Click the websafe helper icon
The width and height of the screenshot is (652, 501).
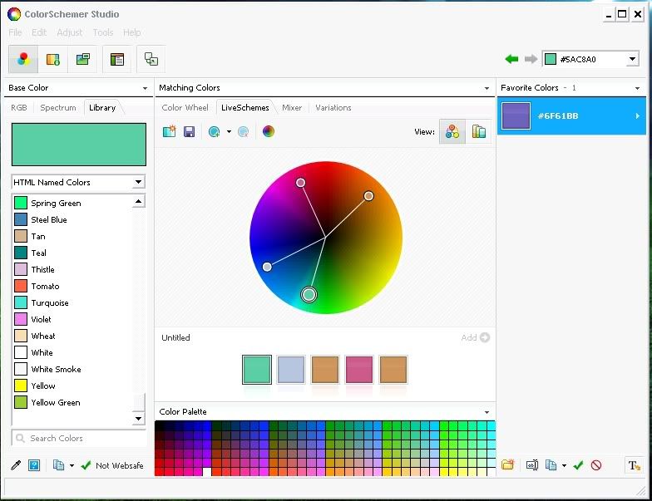(34, 465)
